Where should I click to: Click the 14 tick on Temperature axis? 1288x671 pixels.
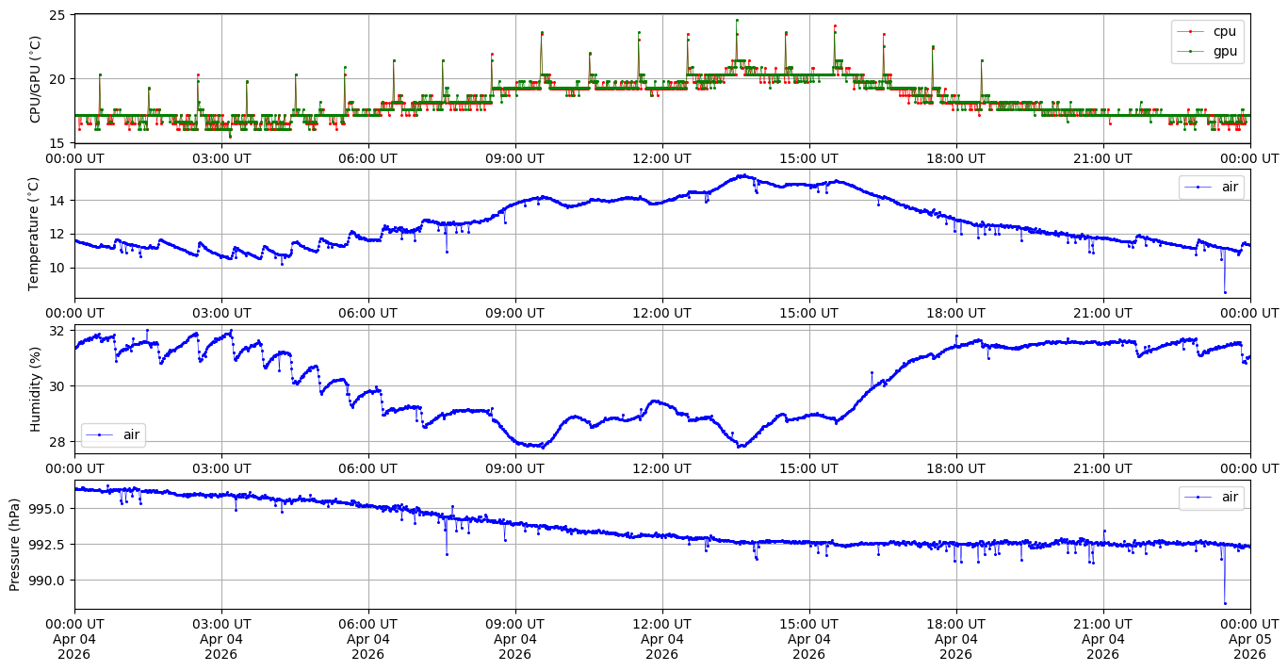pyautogui.click(x=57, y=201)
